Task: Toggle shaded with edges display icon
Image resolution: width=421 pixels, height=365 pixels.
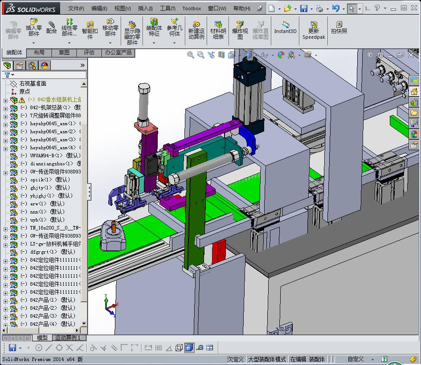Action: click(x=189, y=348)
